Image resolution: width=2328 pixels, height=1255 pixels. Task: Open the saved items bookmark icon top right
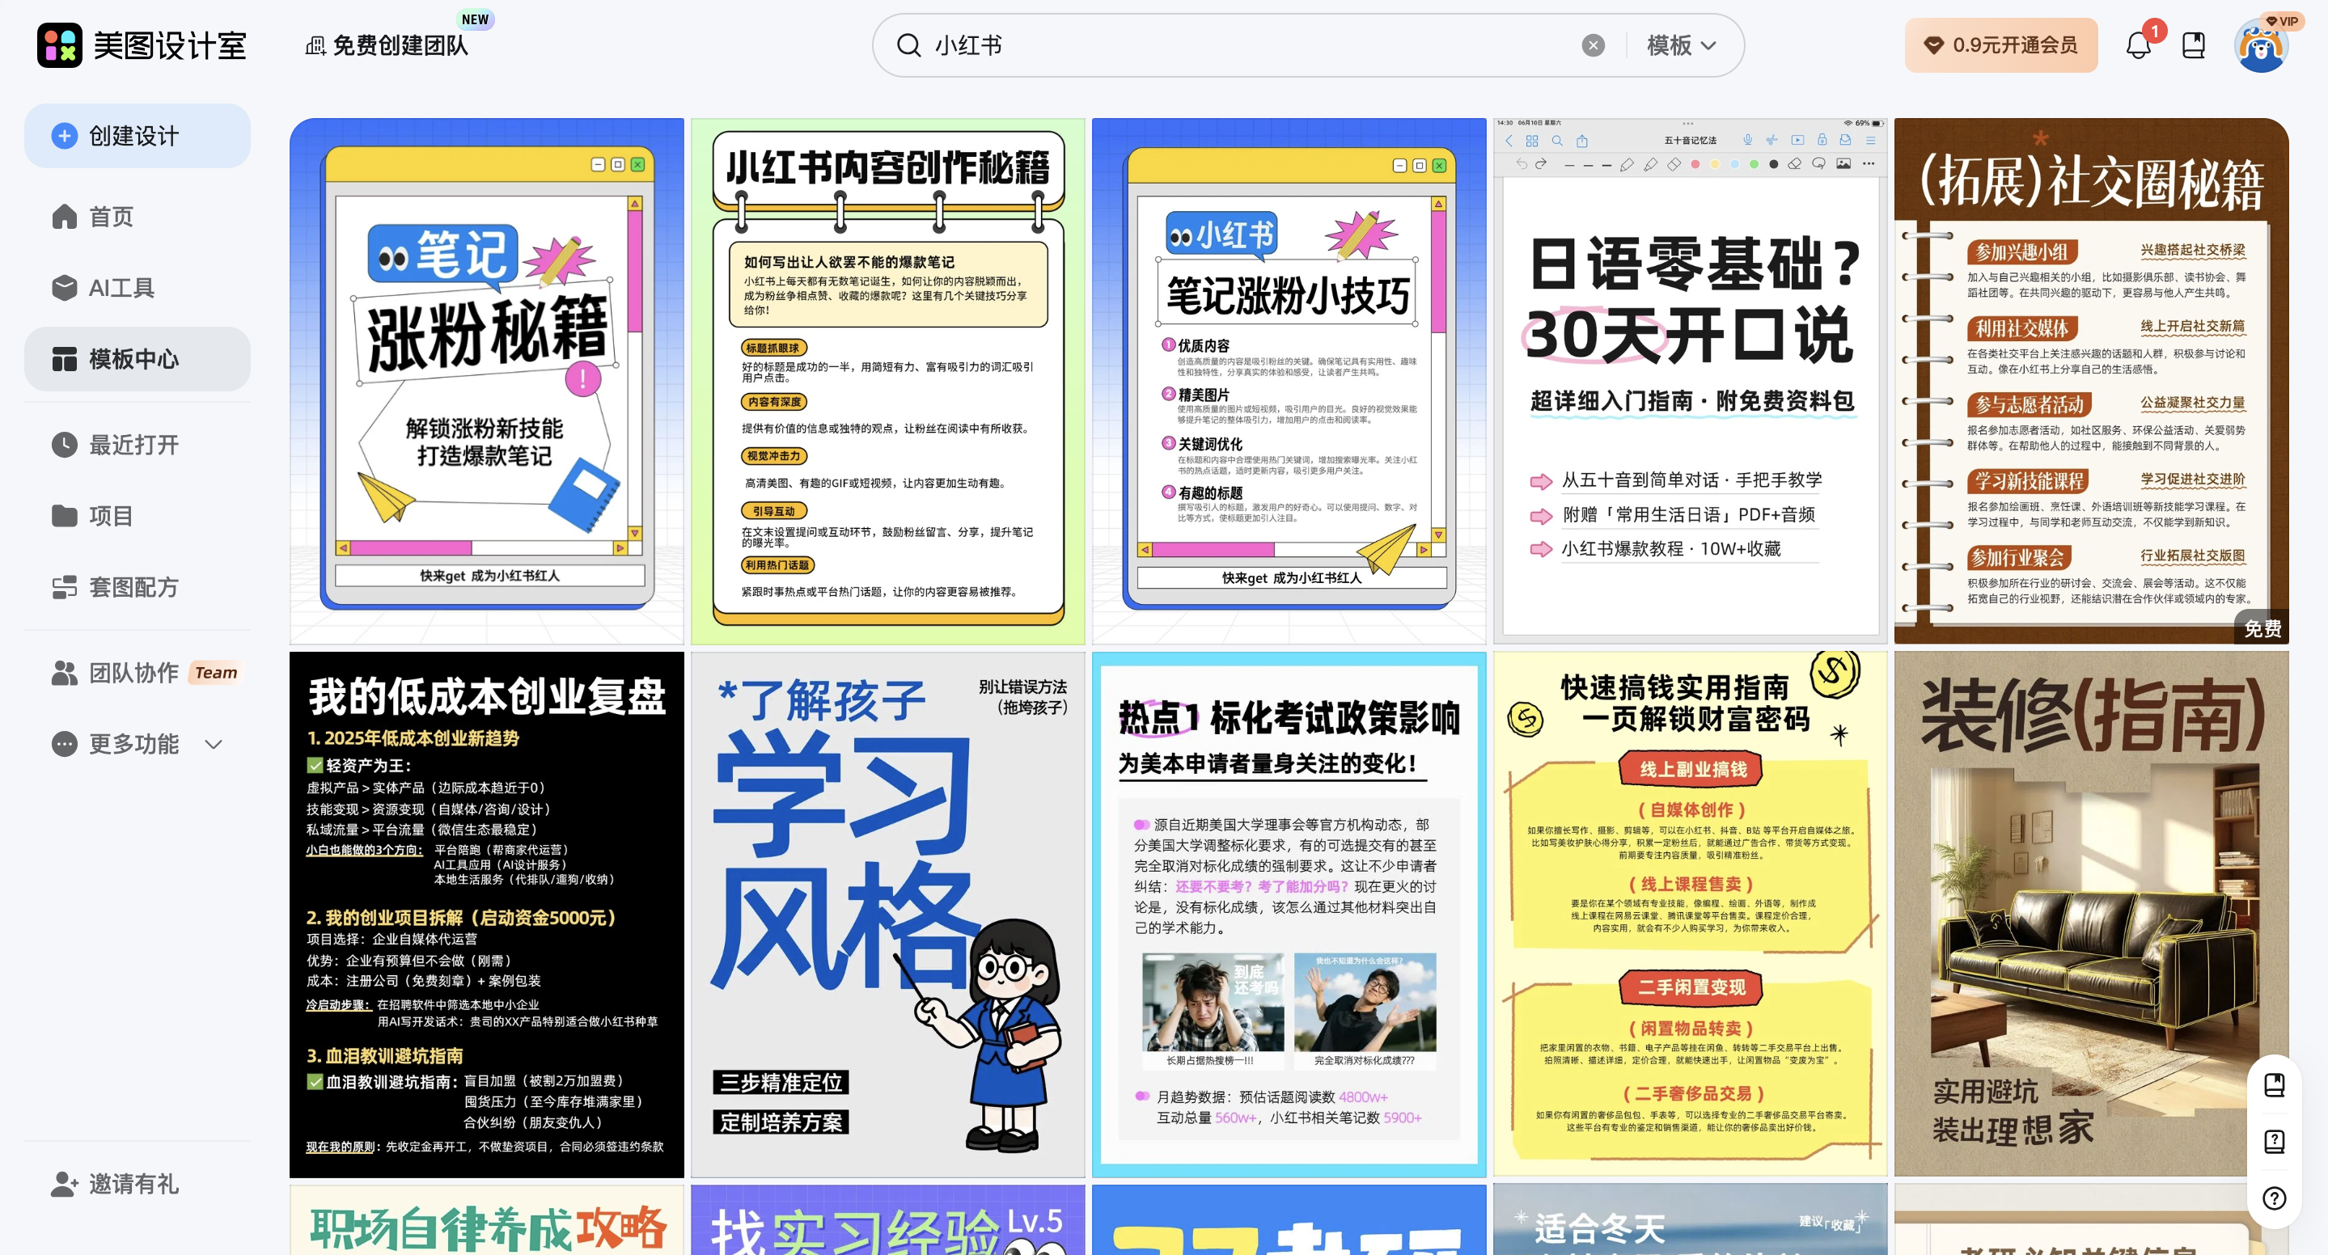(2195, 44)
